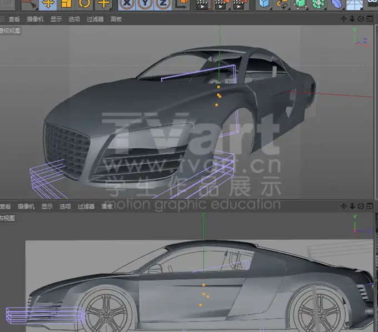
Task: Open 选项 menu in perspective viewport
Action: (74, 19)
